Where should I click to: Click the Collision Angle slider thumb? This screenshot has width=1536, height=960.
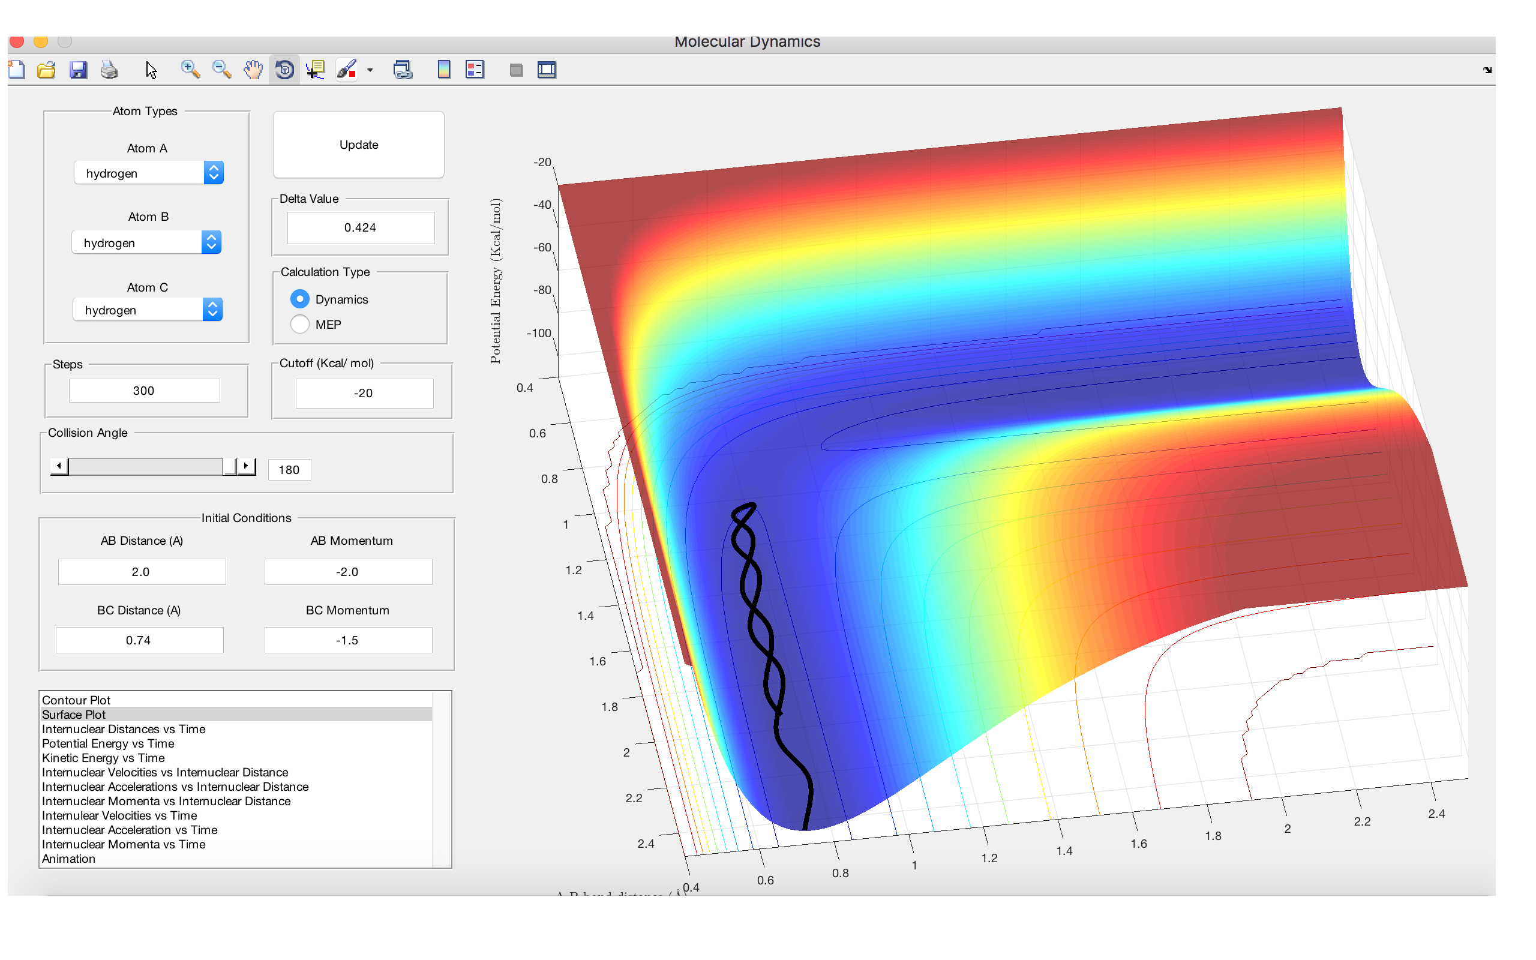229,467
